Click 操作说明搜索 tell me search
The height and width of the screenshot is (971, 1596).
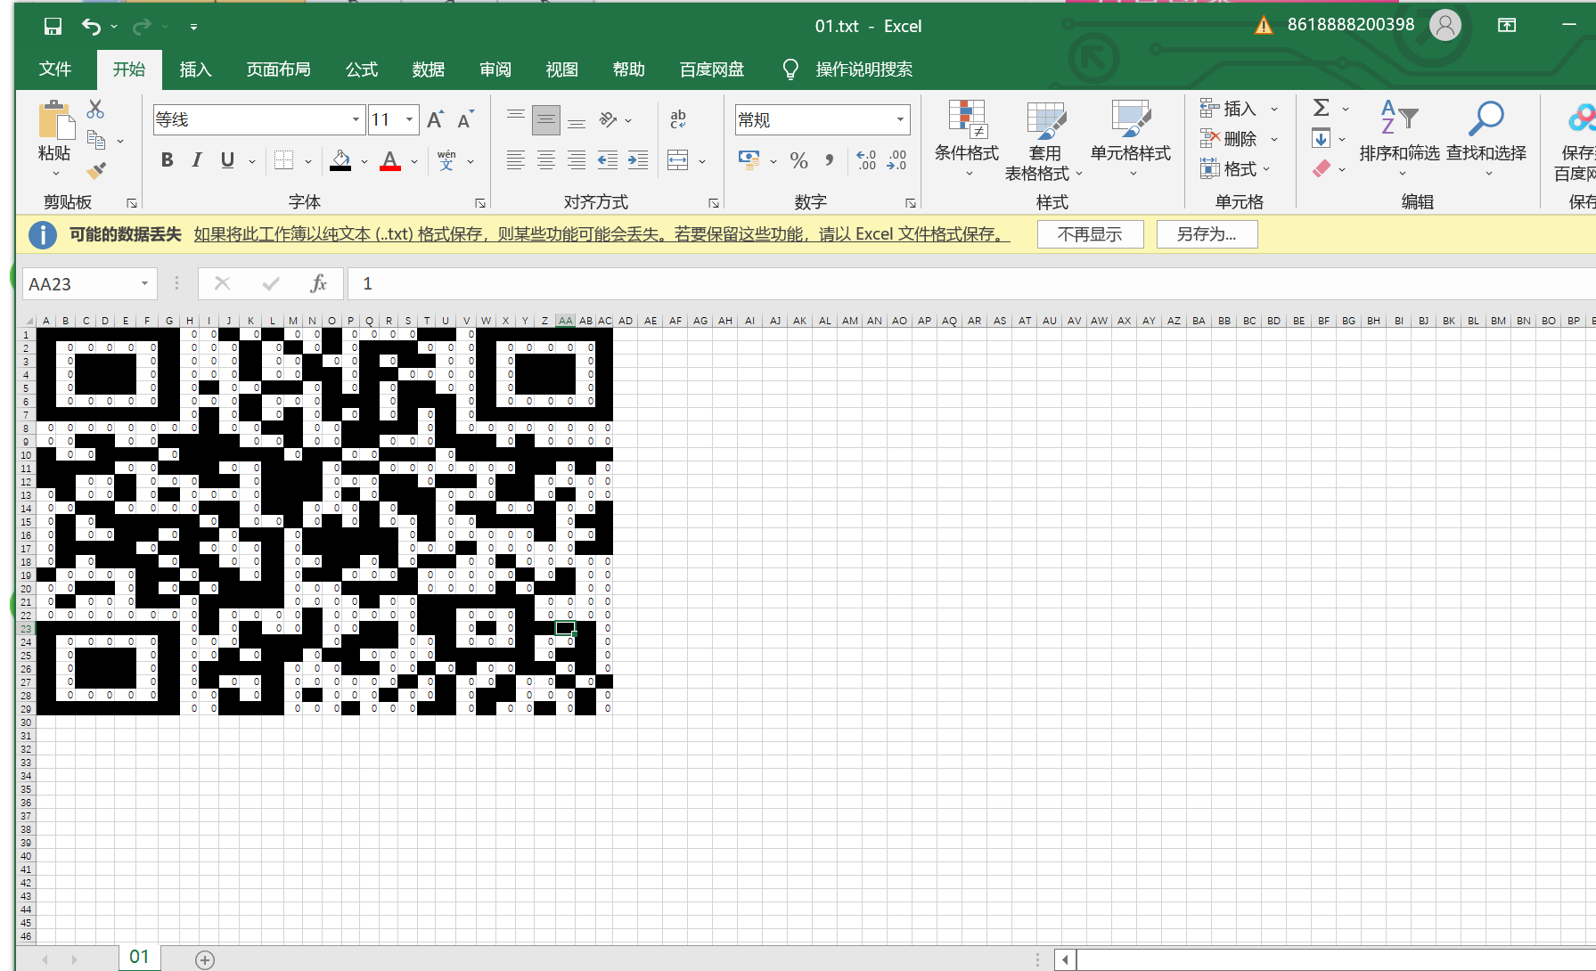(863, 69)
